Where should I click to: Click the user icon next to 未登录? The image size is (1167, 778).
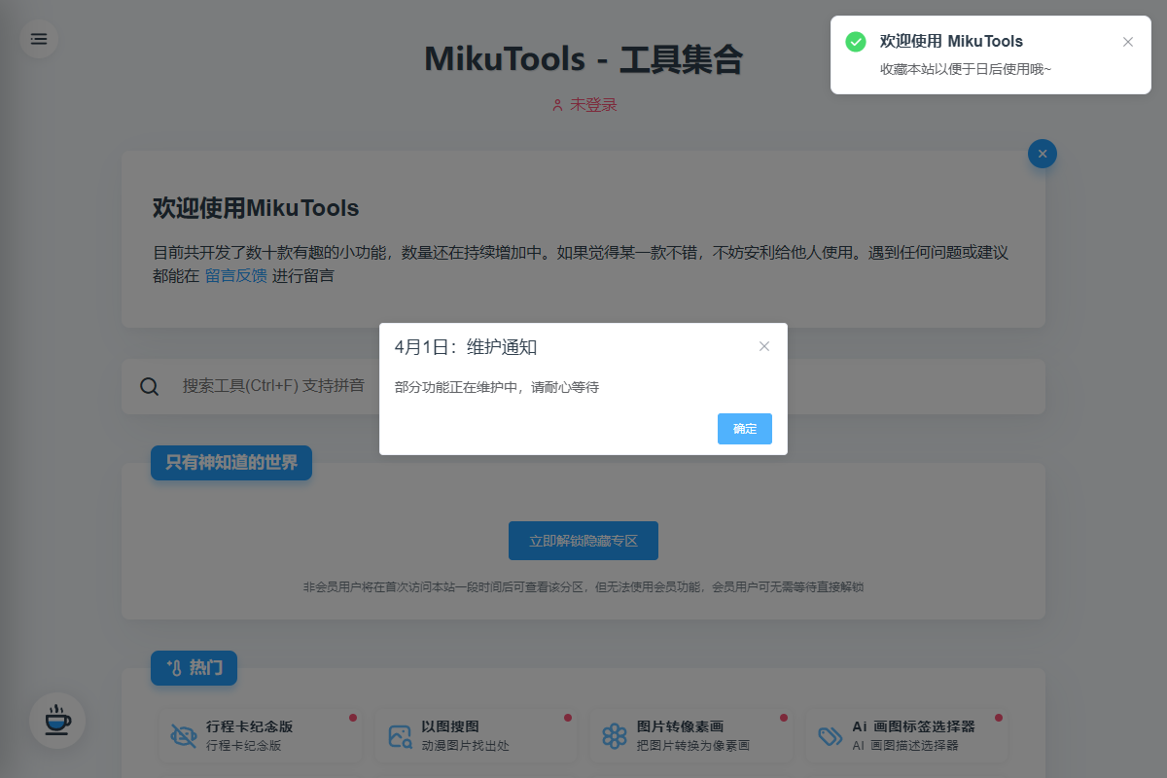click(x=557, y=104)
